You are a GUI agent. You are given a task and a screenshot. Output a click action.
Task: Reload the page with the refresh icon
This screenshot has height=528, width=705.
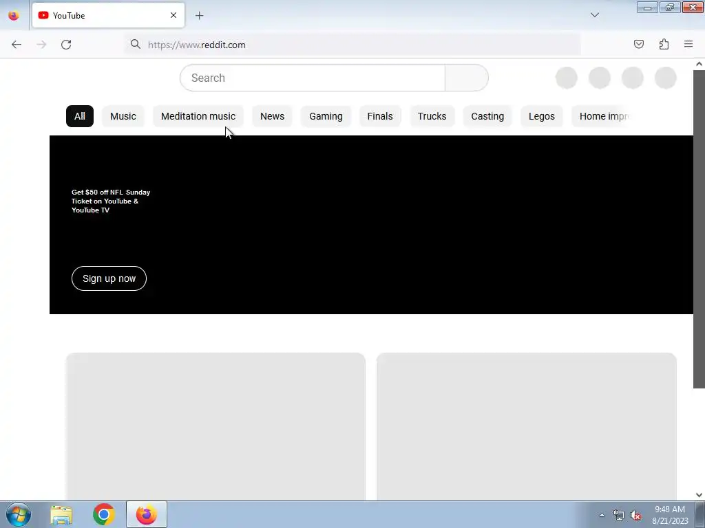pos(66,45)
